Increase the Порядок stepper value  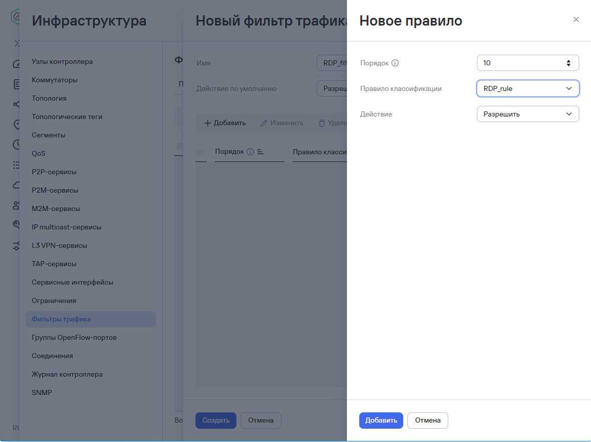pos(568,61)
